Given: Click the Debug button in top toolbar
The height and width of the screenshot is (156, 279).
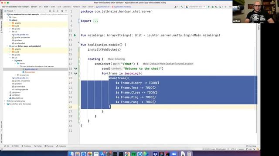Looking at the screenshot, I should (212, 7).
